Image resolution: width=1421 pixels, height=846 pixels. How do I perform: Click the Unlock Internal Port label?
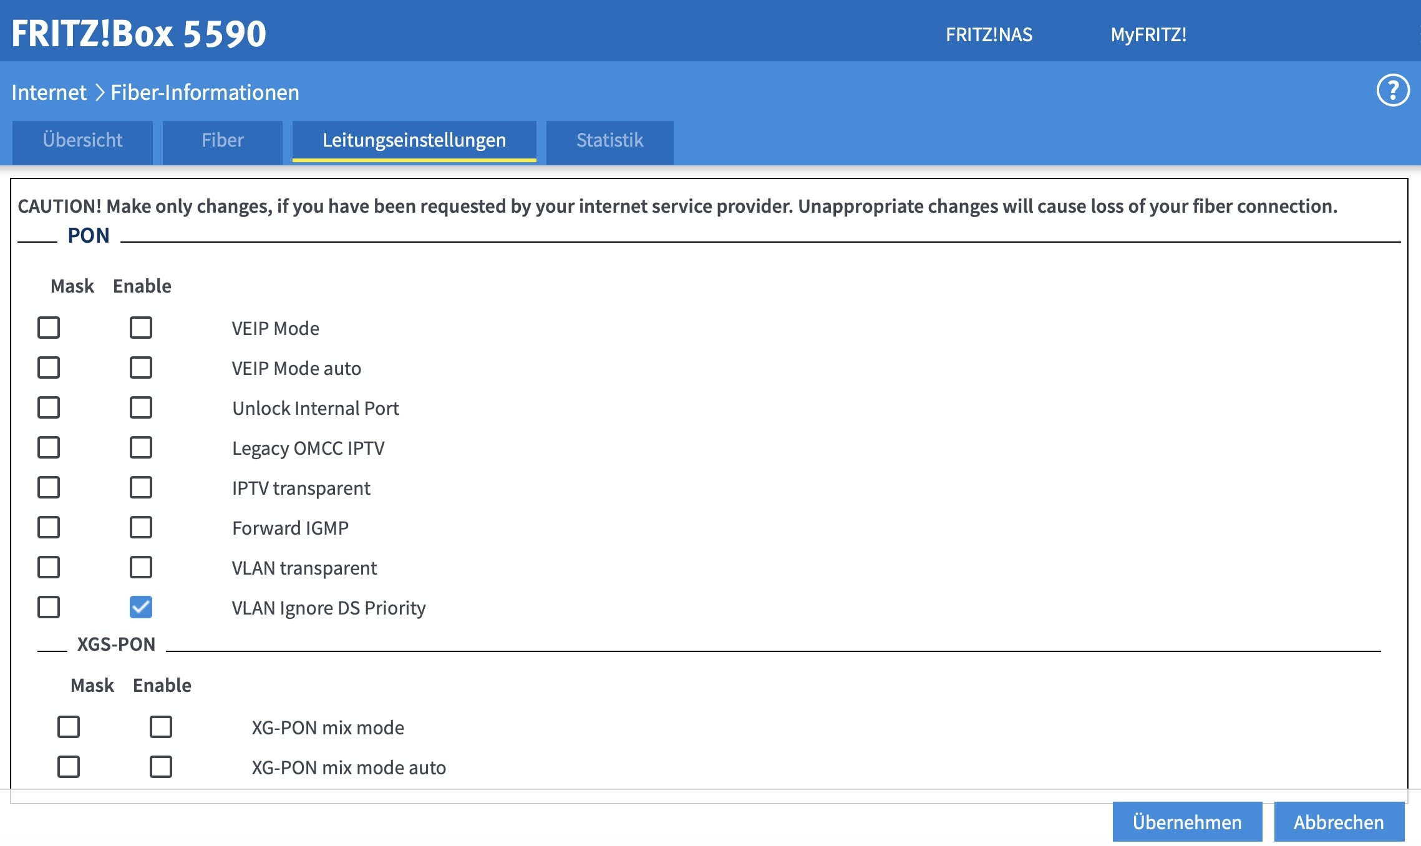pyautogui.click(x=316, y=408)
